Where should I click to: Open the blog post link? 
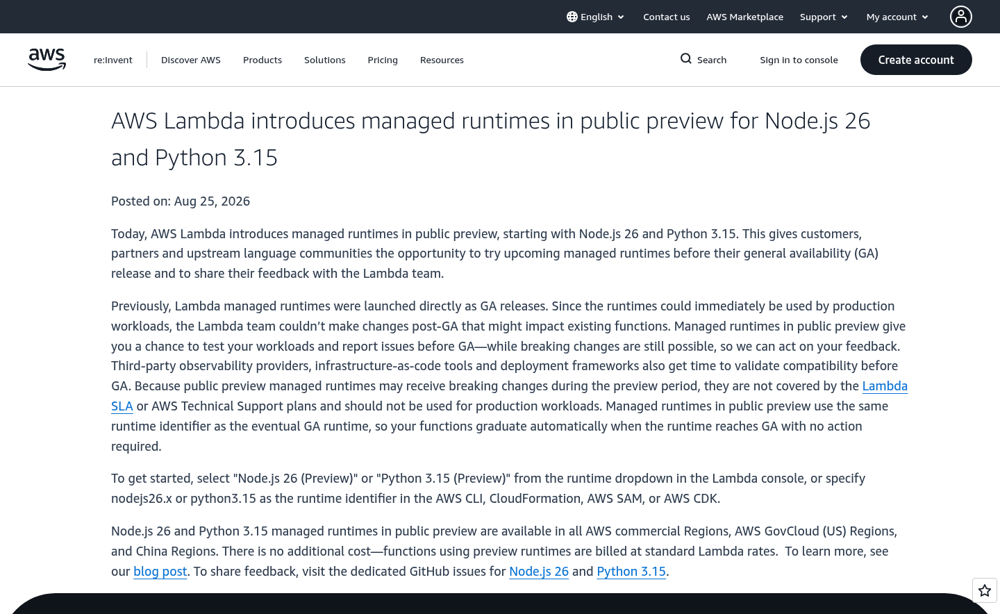[160, 572]
